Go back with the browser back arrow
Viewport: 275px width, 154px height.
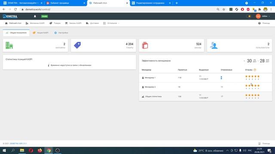click(x=4, y=9)
